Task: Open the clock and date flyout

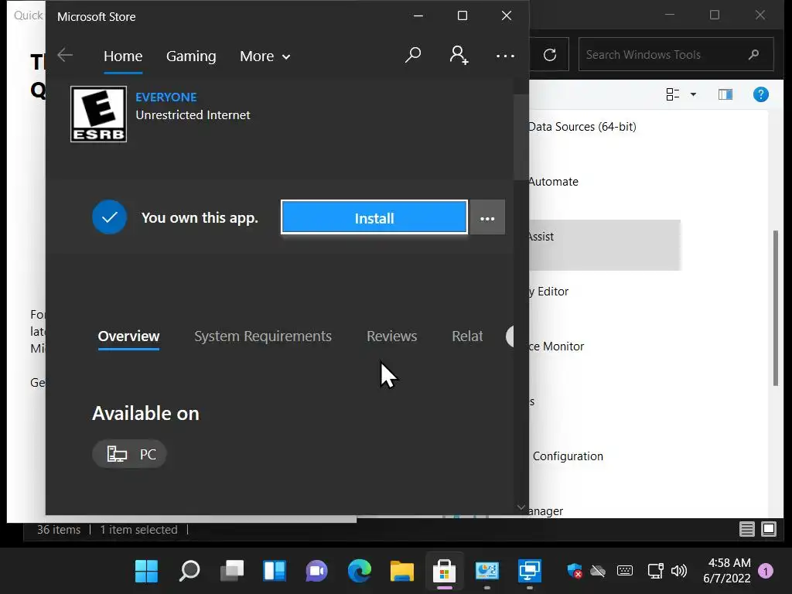Action: click(727, 571)
